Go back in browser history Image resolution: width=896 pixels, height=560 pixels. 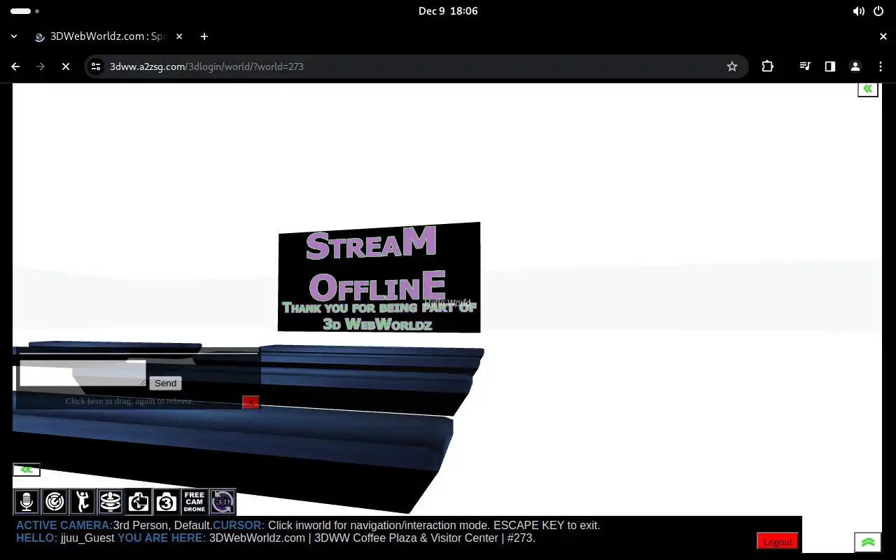[15, 66]
